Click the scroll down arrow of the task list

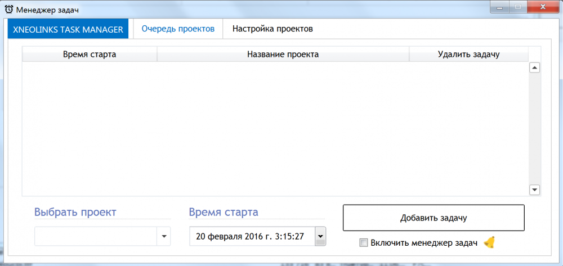pos(535,190)
